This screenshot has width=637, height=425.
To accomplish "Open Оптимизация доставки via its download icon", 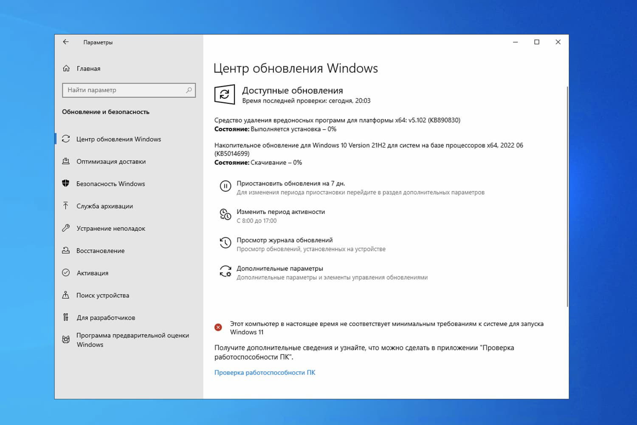I will pos(66,161).
